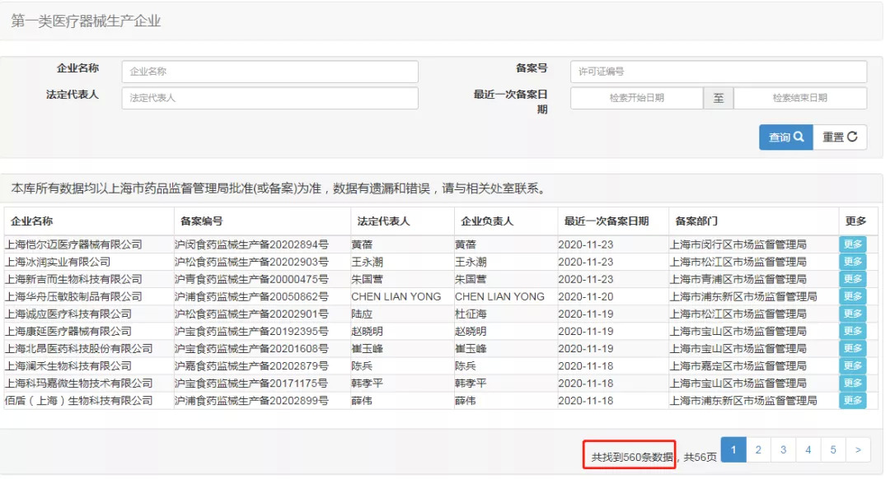Go to page 2 of results
Image resolution: width=890 pixels, height=479 pixels.
point(758,449)
